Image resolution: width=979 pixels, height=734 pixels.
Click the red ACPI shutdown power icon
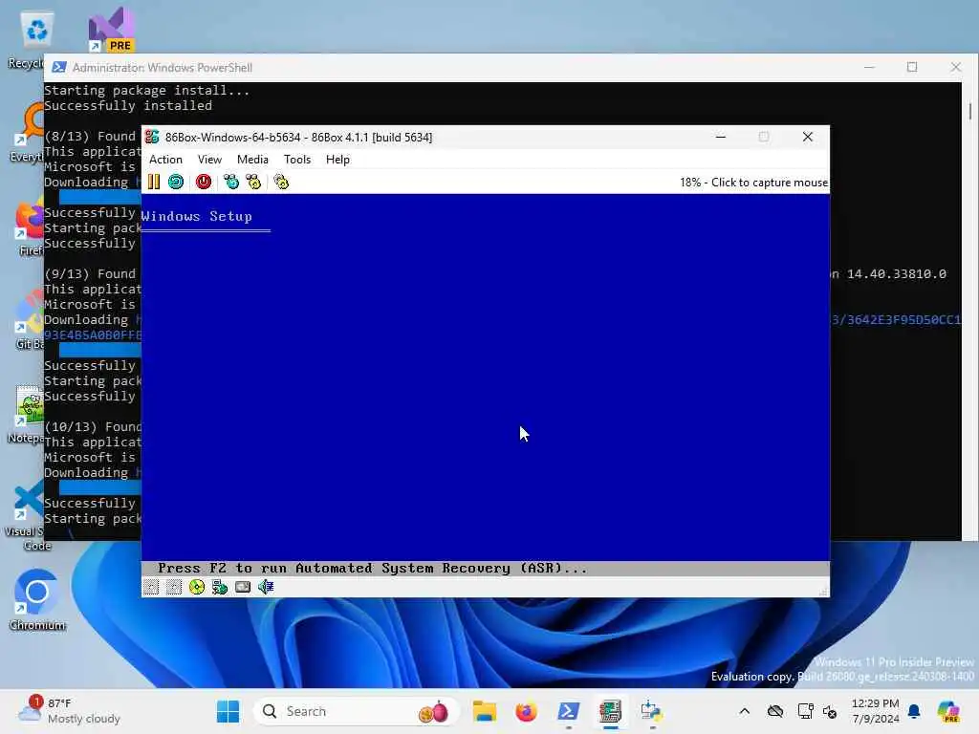tap(204, 182)
